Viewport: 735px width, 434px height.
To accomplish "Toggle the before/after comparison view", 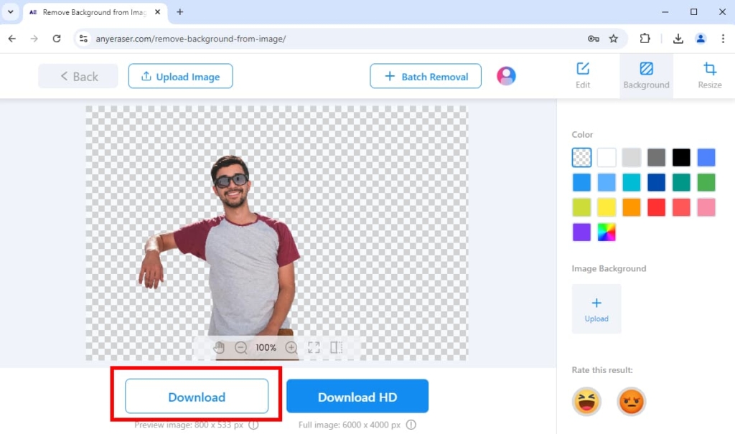I will coord(335,348).
